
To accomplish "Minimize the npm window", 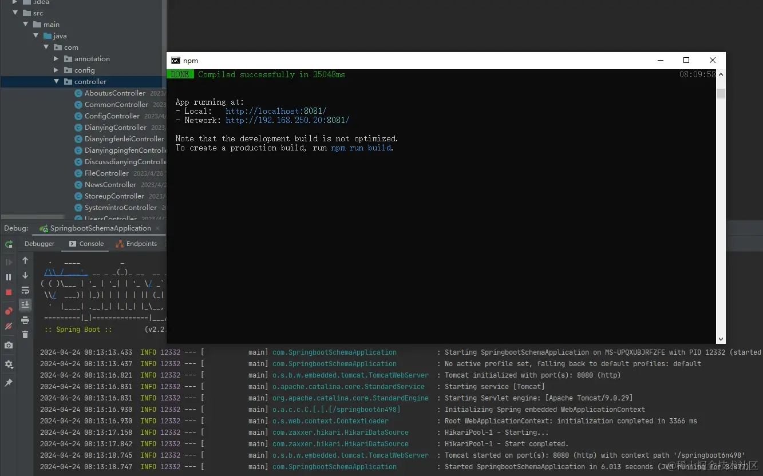I will 661,60.
